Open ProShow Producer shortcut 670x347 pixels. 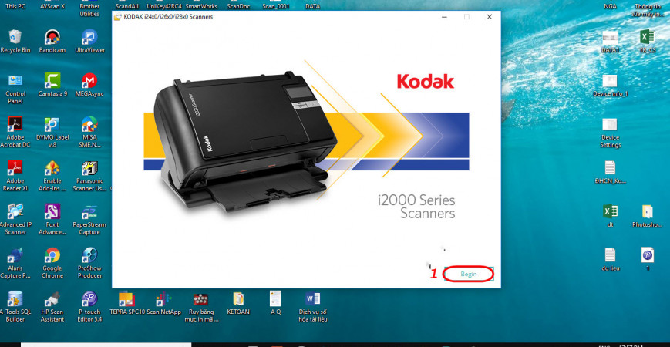[89, 263]
